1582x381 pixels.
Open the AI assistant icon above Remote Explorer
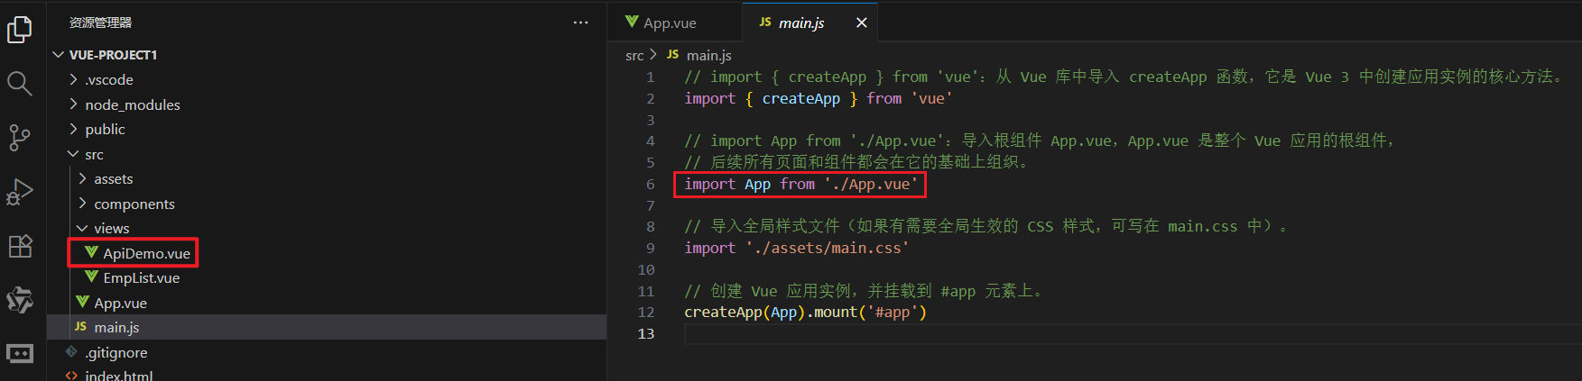(x=20, y=300)
